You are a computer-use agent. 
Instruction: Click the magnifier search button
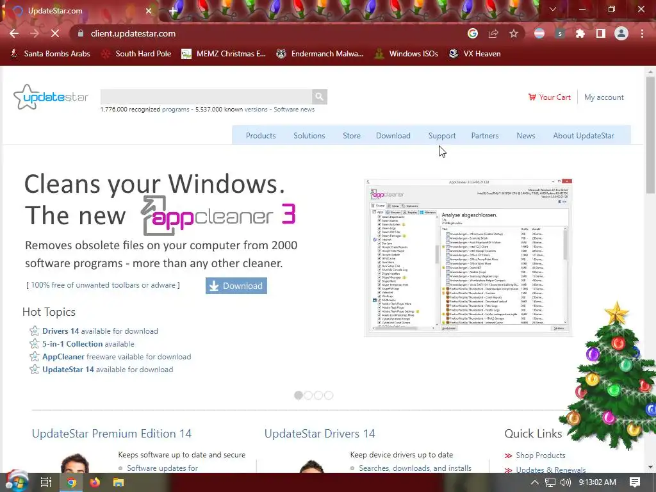pyautogui.click(x=320, y=97)
